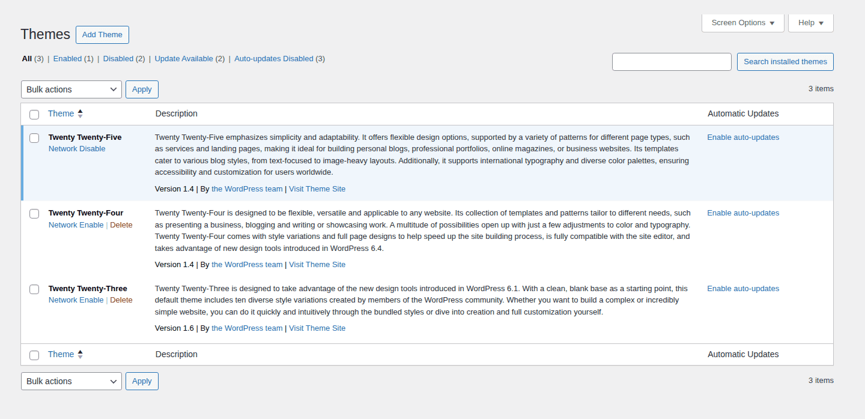Filter by Update Available
The width and height of the screenshot is (865, 419).
pos(184,59)
